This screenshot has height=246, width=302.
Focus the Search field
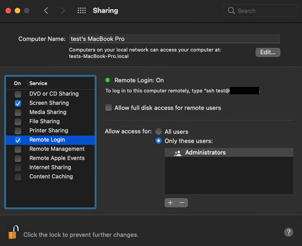(260, 11)
